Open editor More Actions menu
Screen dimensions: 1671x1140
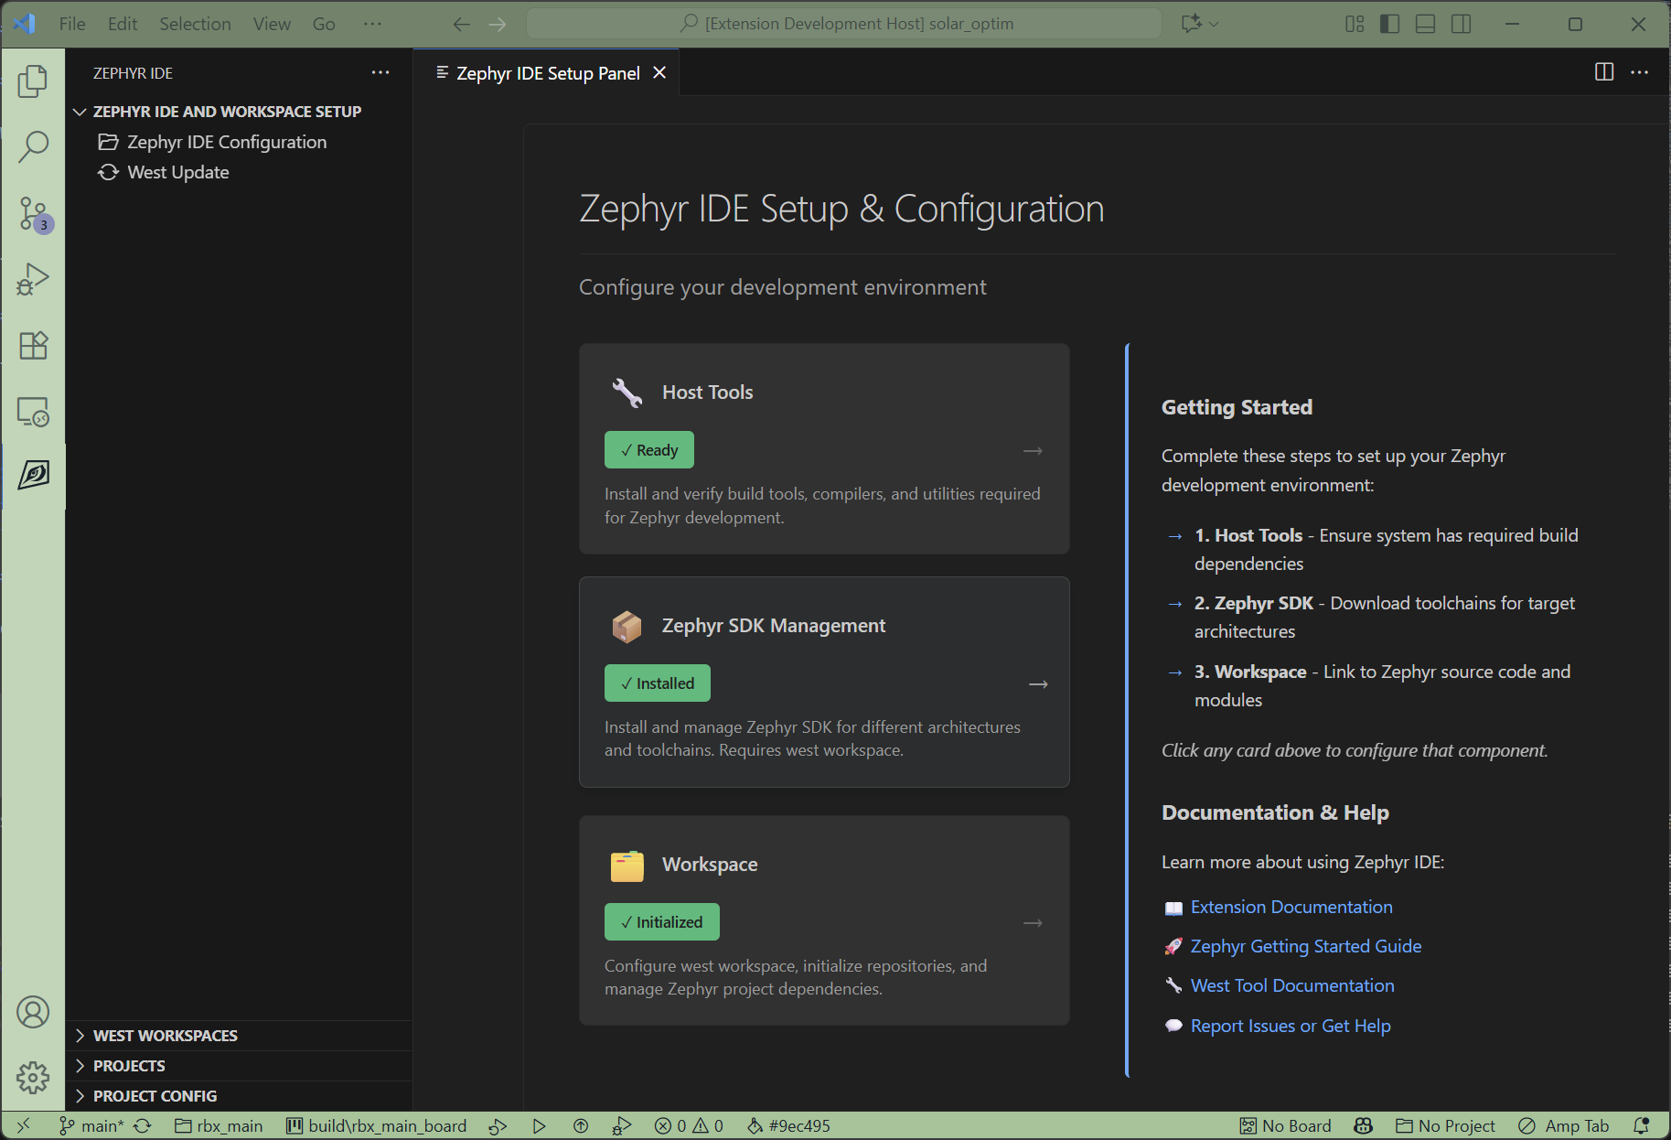[1640, 71]
